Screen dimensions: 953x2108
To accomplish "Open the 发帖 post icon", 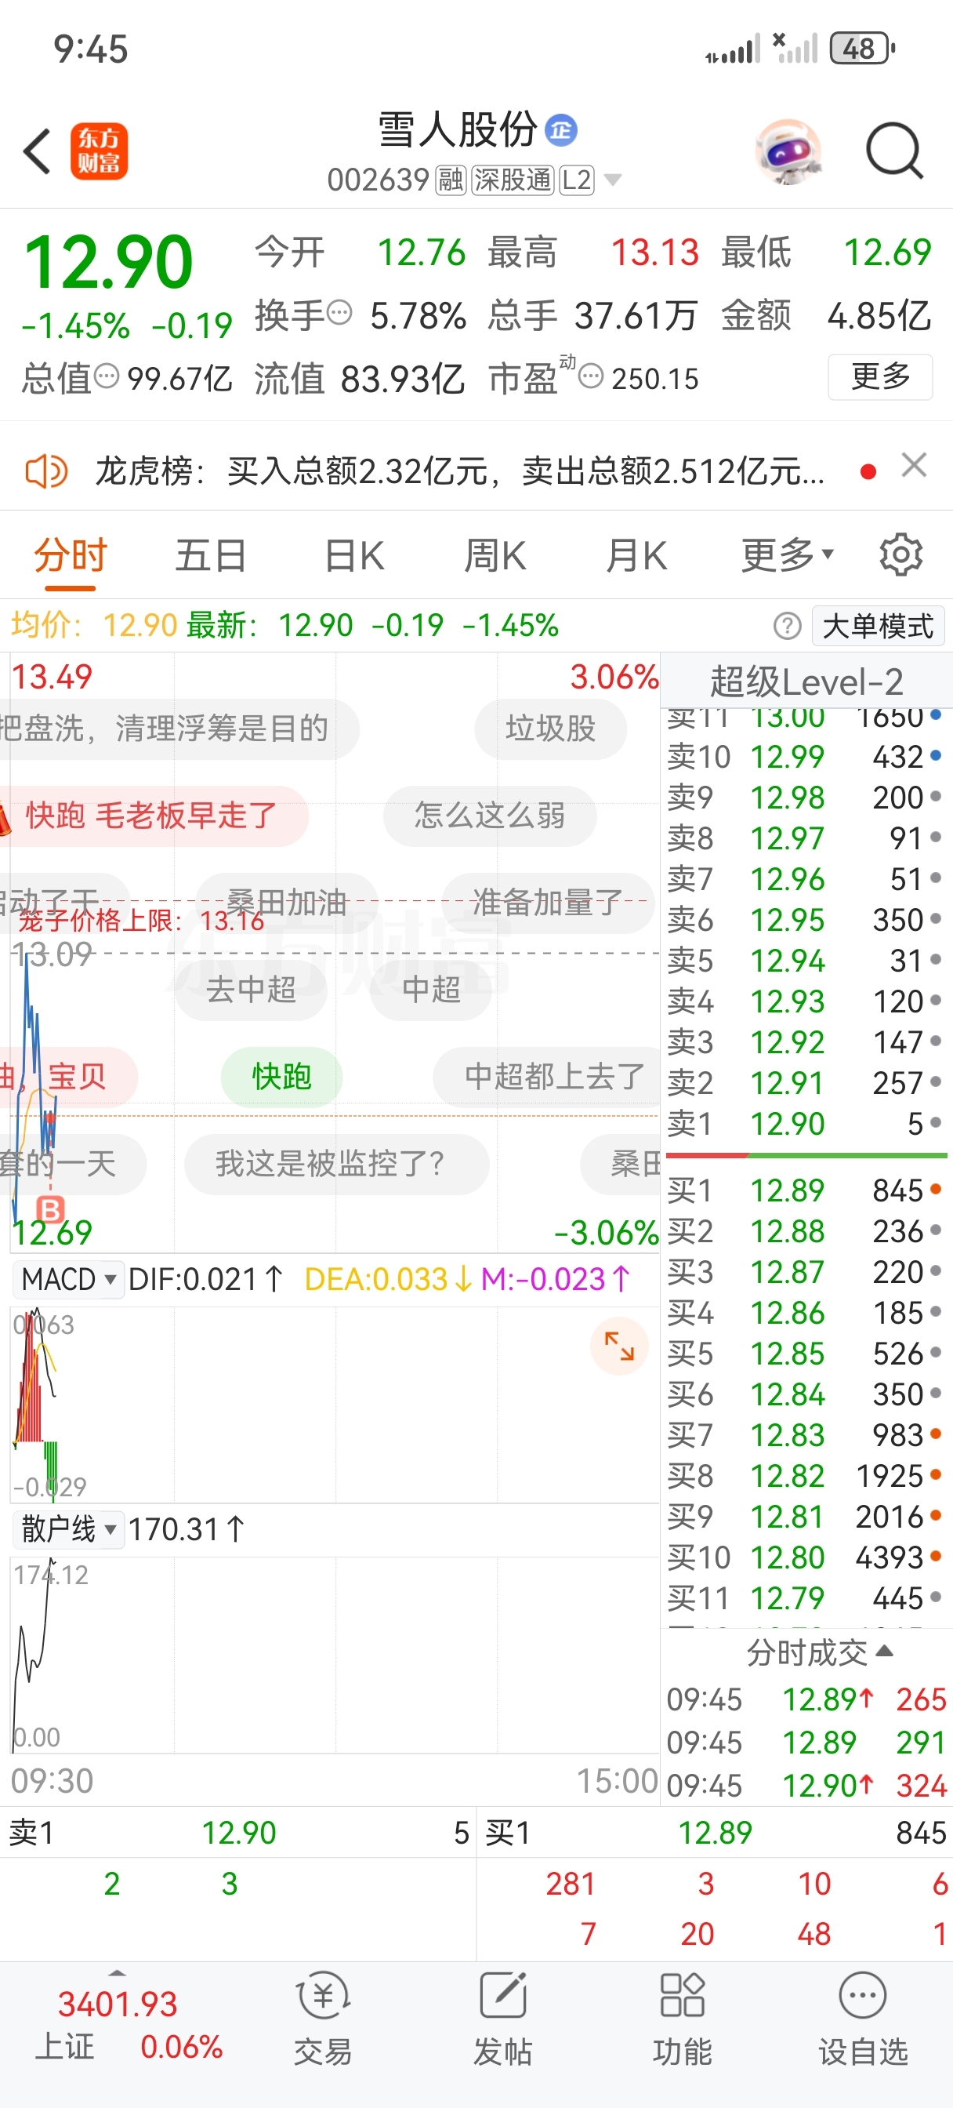I will 502,2017.
